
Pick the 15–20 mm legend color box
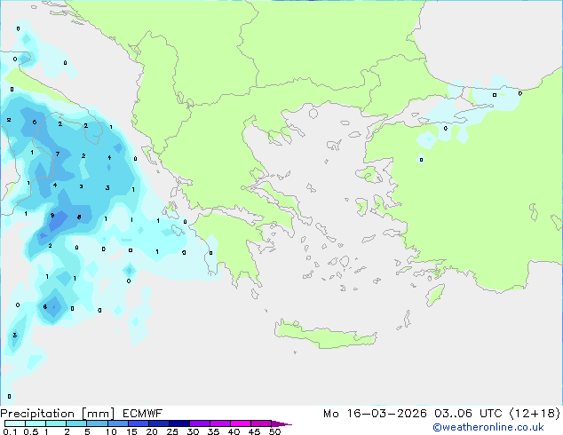click(138, 423)
